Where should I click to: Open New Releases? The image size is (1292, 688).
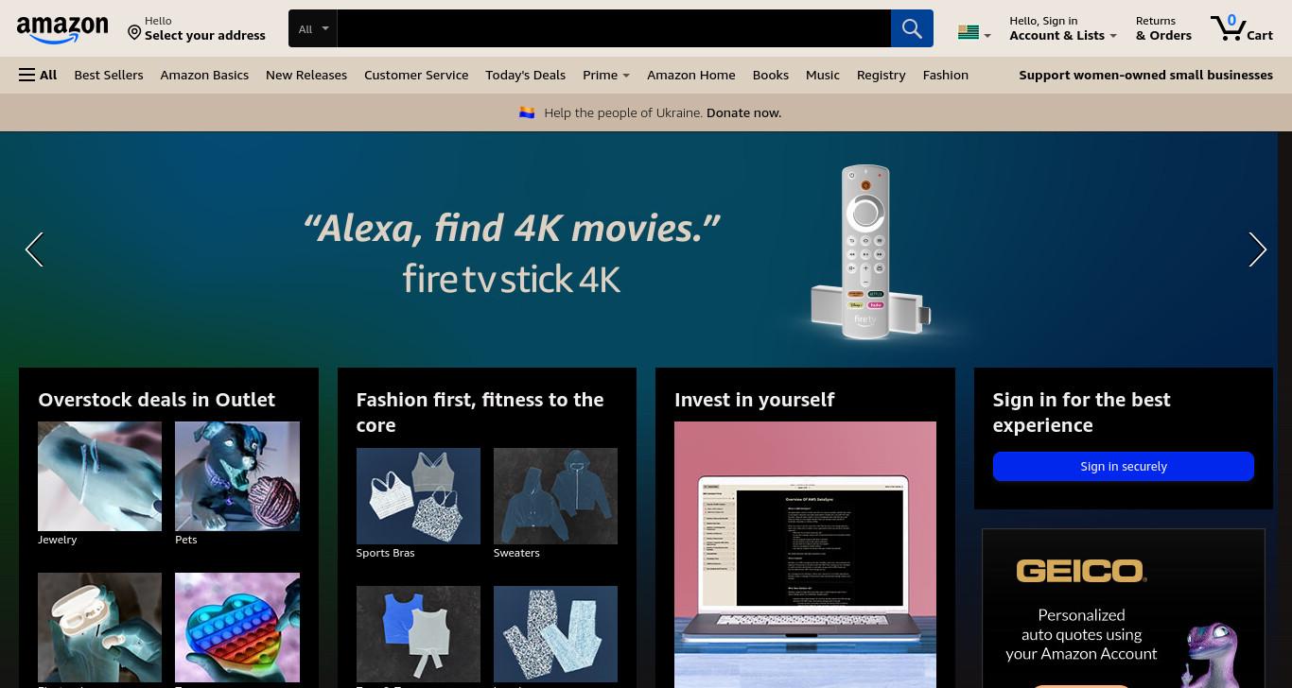click(306, 75)
